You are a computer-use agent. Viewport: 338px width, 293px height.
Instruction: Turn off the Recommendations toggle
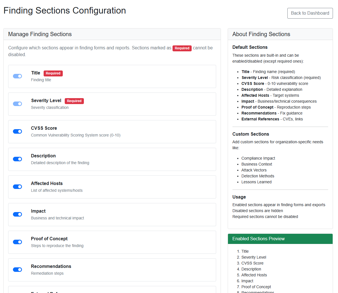click(17, 270)
